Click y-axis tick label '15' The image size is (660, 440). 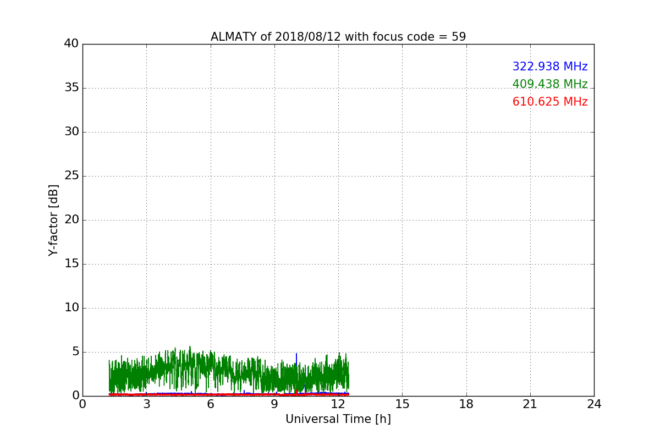point(71,263)
